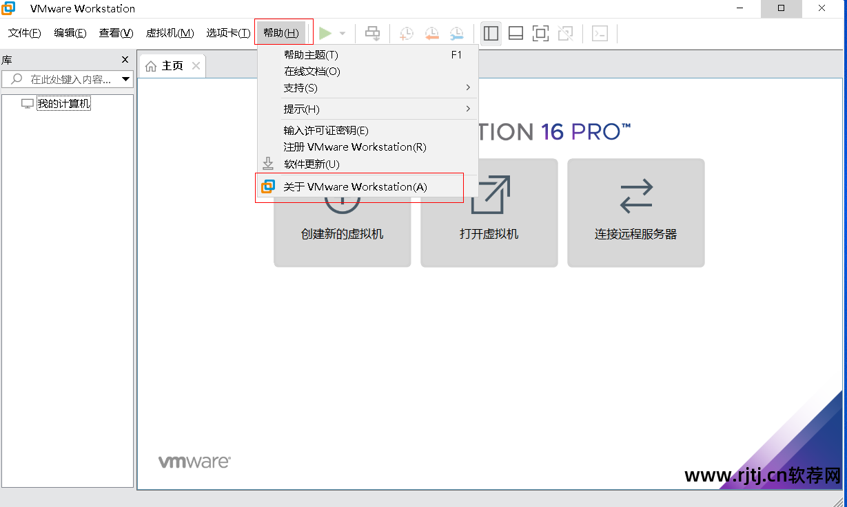847x507 pixels.
Task: Click the search magnifier icon in library
Action: [x=16, y=79]
